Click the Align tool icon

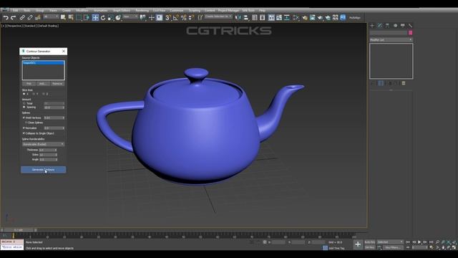(246, 18)
